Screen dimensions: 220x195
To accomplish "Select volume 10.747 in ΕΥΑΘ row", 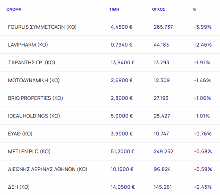I will tap(161, 134).
